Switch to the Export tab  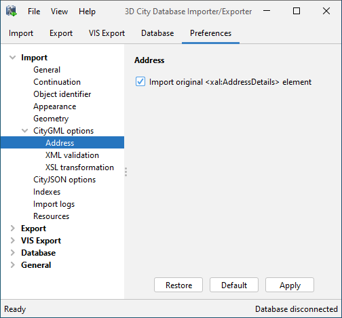coord(61,33)
